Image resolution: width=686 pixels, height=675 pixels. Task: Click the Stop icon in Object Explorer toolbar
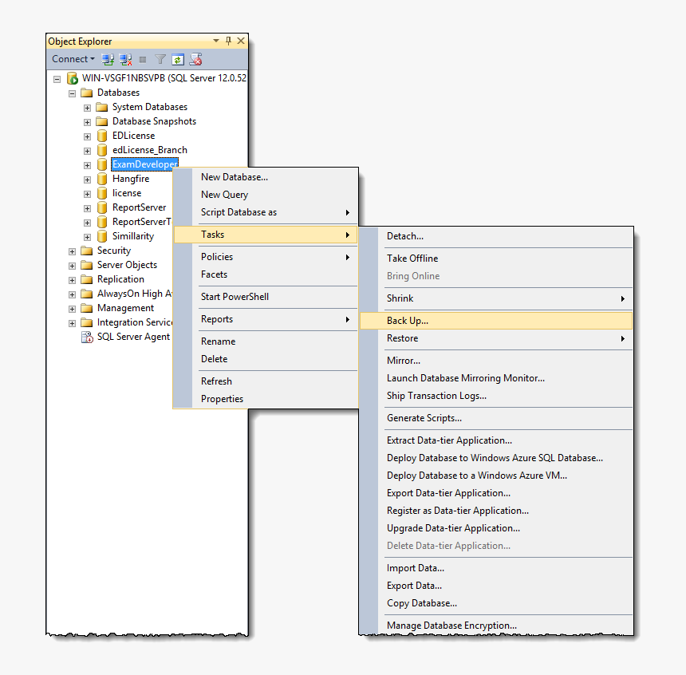click(142, 58)
